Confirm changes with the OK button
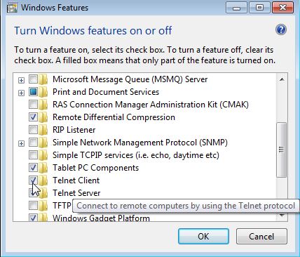 click(x=203, y=237)
